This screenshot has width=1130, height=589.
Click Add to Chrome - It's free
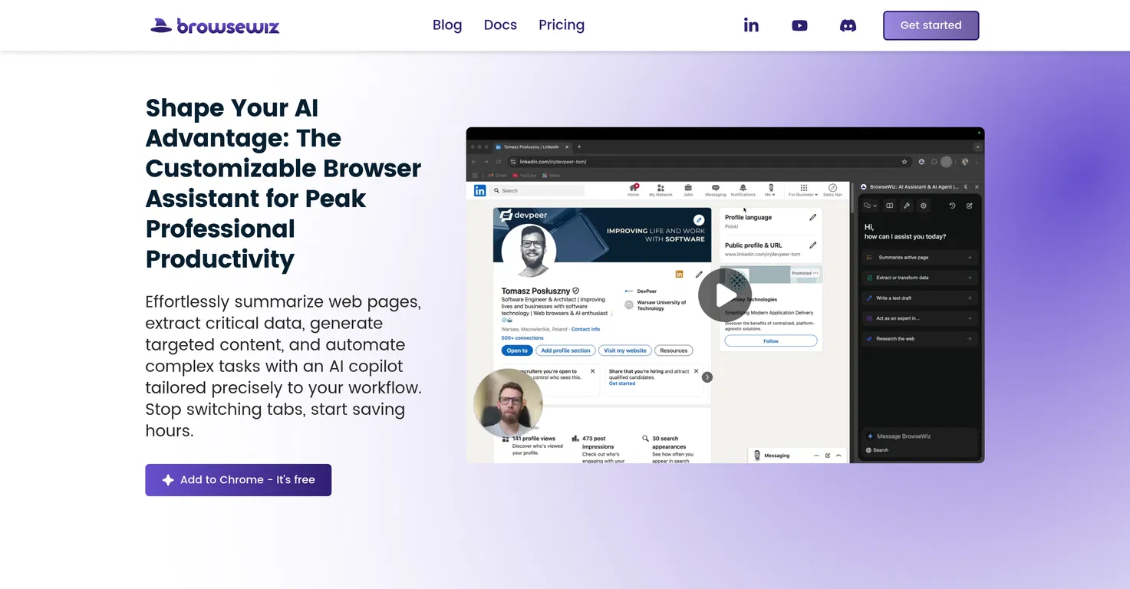click(x=238, y=480)
